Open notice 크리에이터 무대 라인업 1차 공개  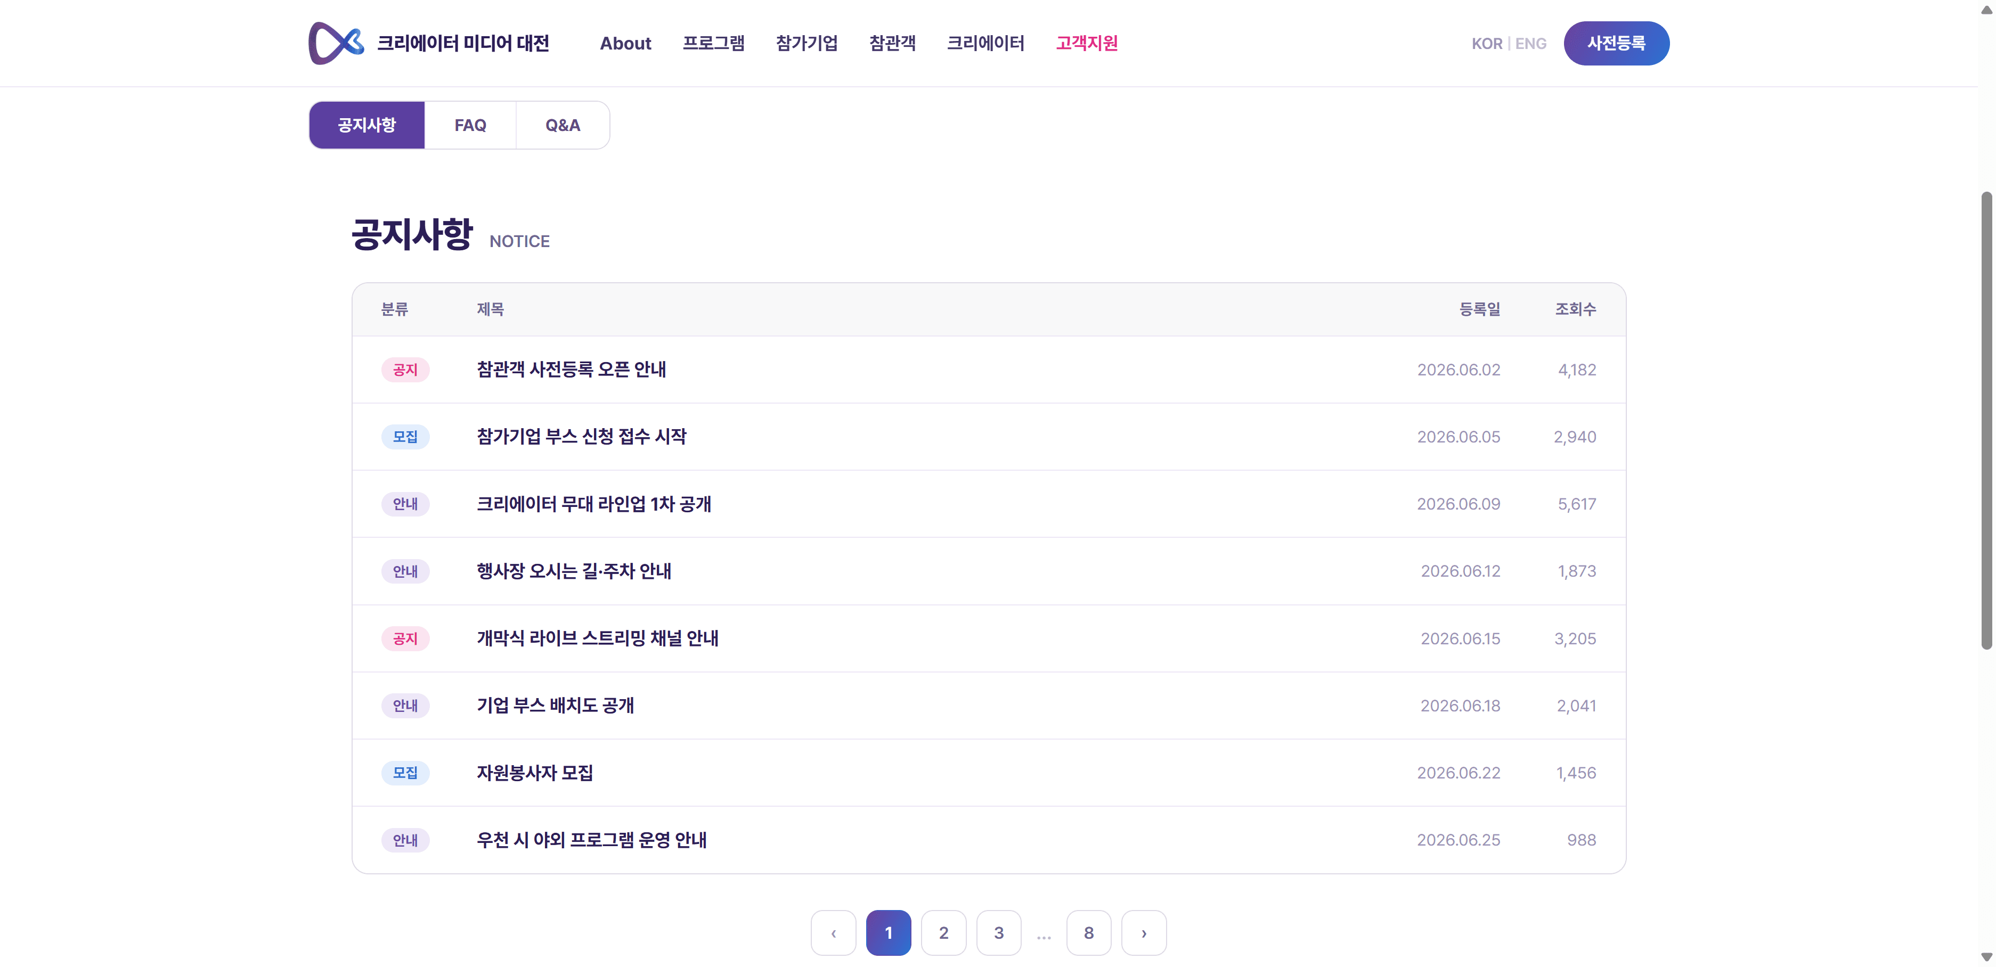click(x=989, y=504)
